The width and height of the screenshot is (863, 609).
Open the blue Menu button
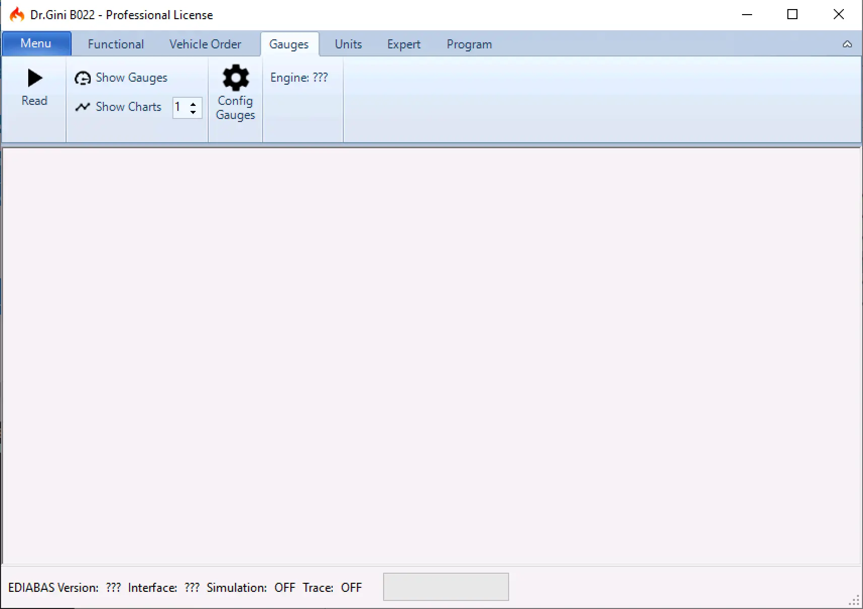36,44
